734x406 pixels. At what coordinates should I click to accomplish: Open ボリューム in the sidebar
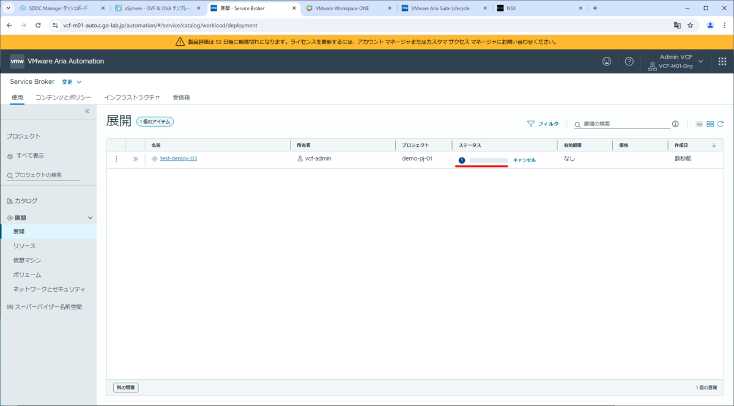[x=27, y=275]
